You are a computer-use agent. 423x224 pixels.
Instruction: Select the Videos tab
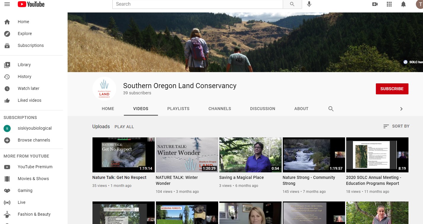pos(141,109)
